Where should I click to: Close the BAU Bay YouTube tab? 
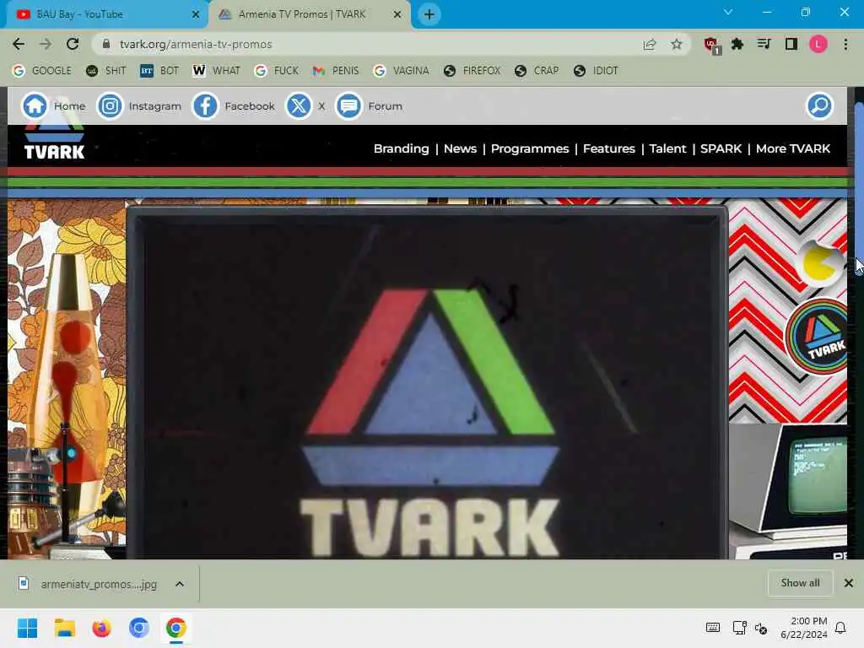(x=196, y=14)
